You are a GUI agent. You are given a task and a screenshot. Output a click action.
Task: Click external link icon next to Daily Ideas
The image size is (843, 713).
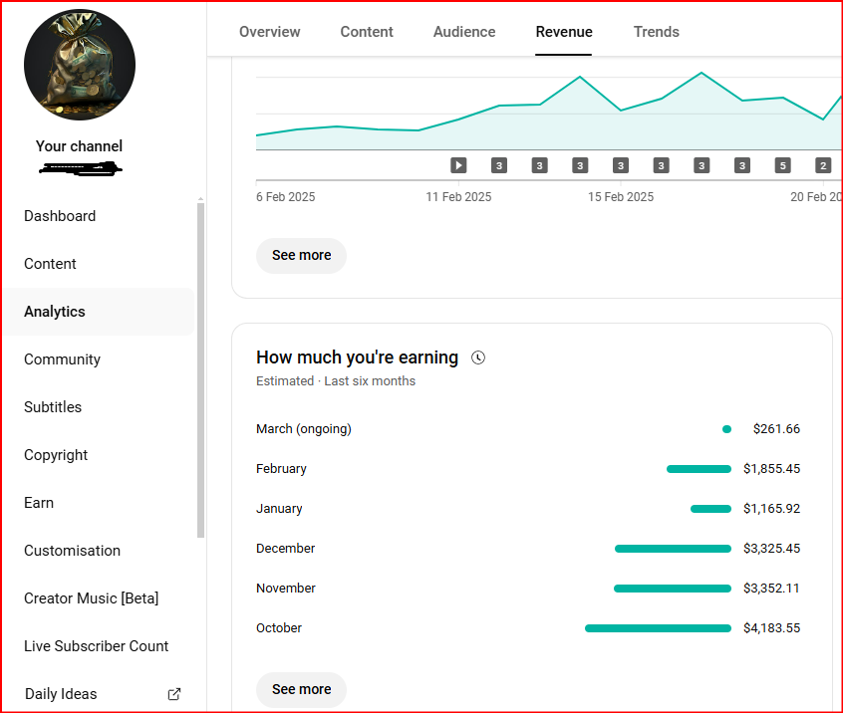pyautogui.click(x=174, y=694)
